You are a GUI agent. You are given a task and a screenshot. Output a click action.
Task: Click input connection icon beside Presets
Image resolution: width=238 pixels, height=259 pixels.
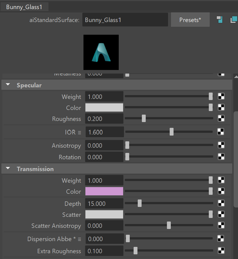[x=220, y=20]
